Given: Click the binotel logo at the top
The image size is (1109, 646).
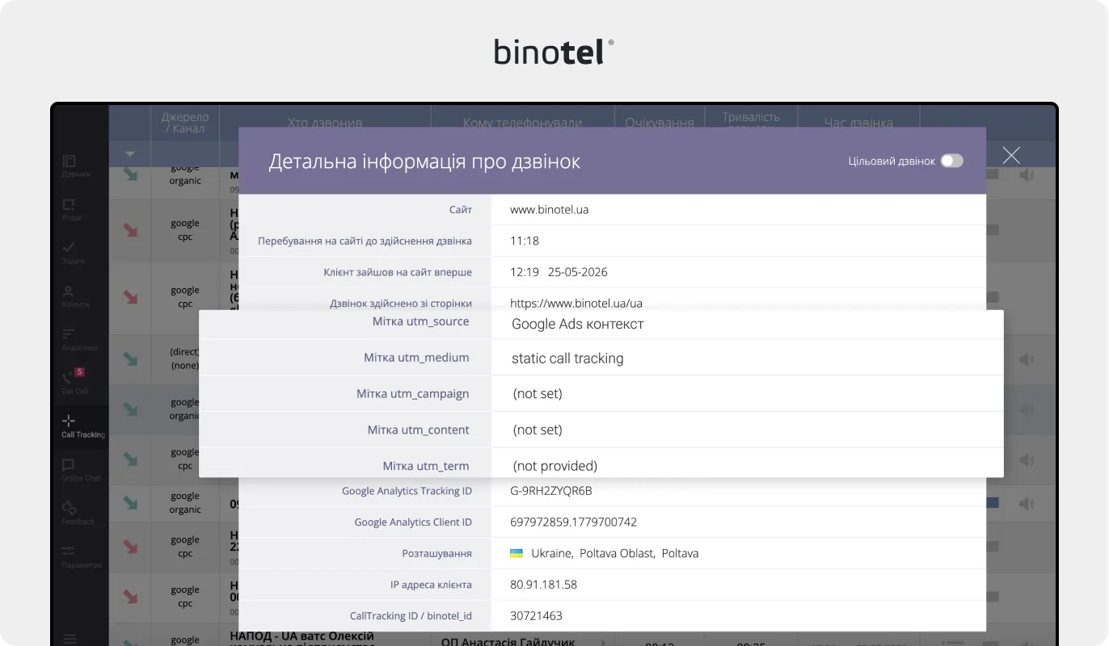Looking at the screenshot, I should click(x=554, y=52).
